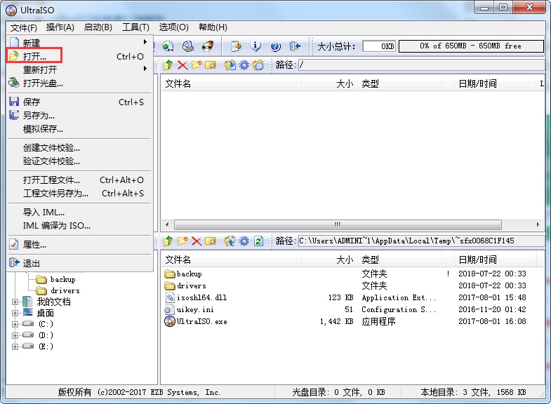Sort local pane by 类型 column header
The image size is (551, 404).
(399, 260)
